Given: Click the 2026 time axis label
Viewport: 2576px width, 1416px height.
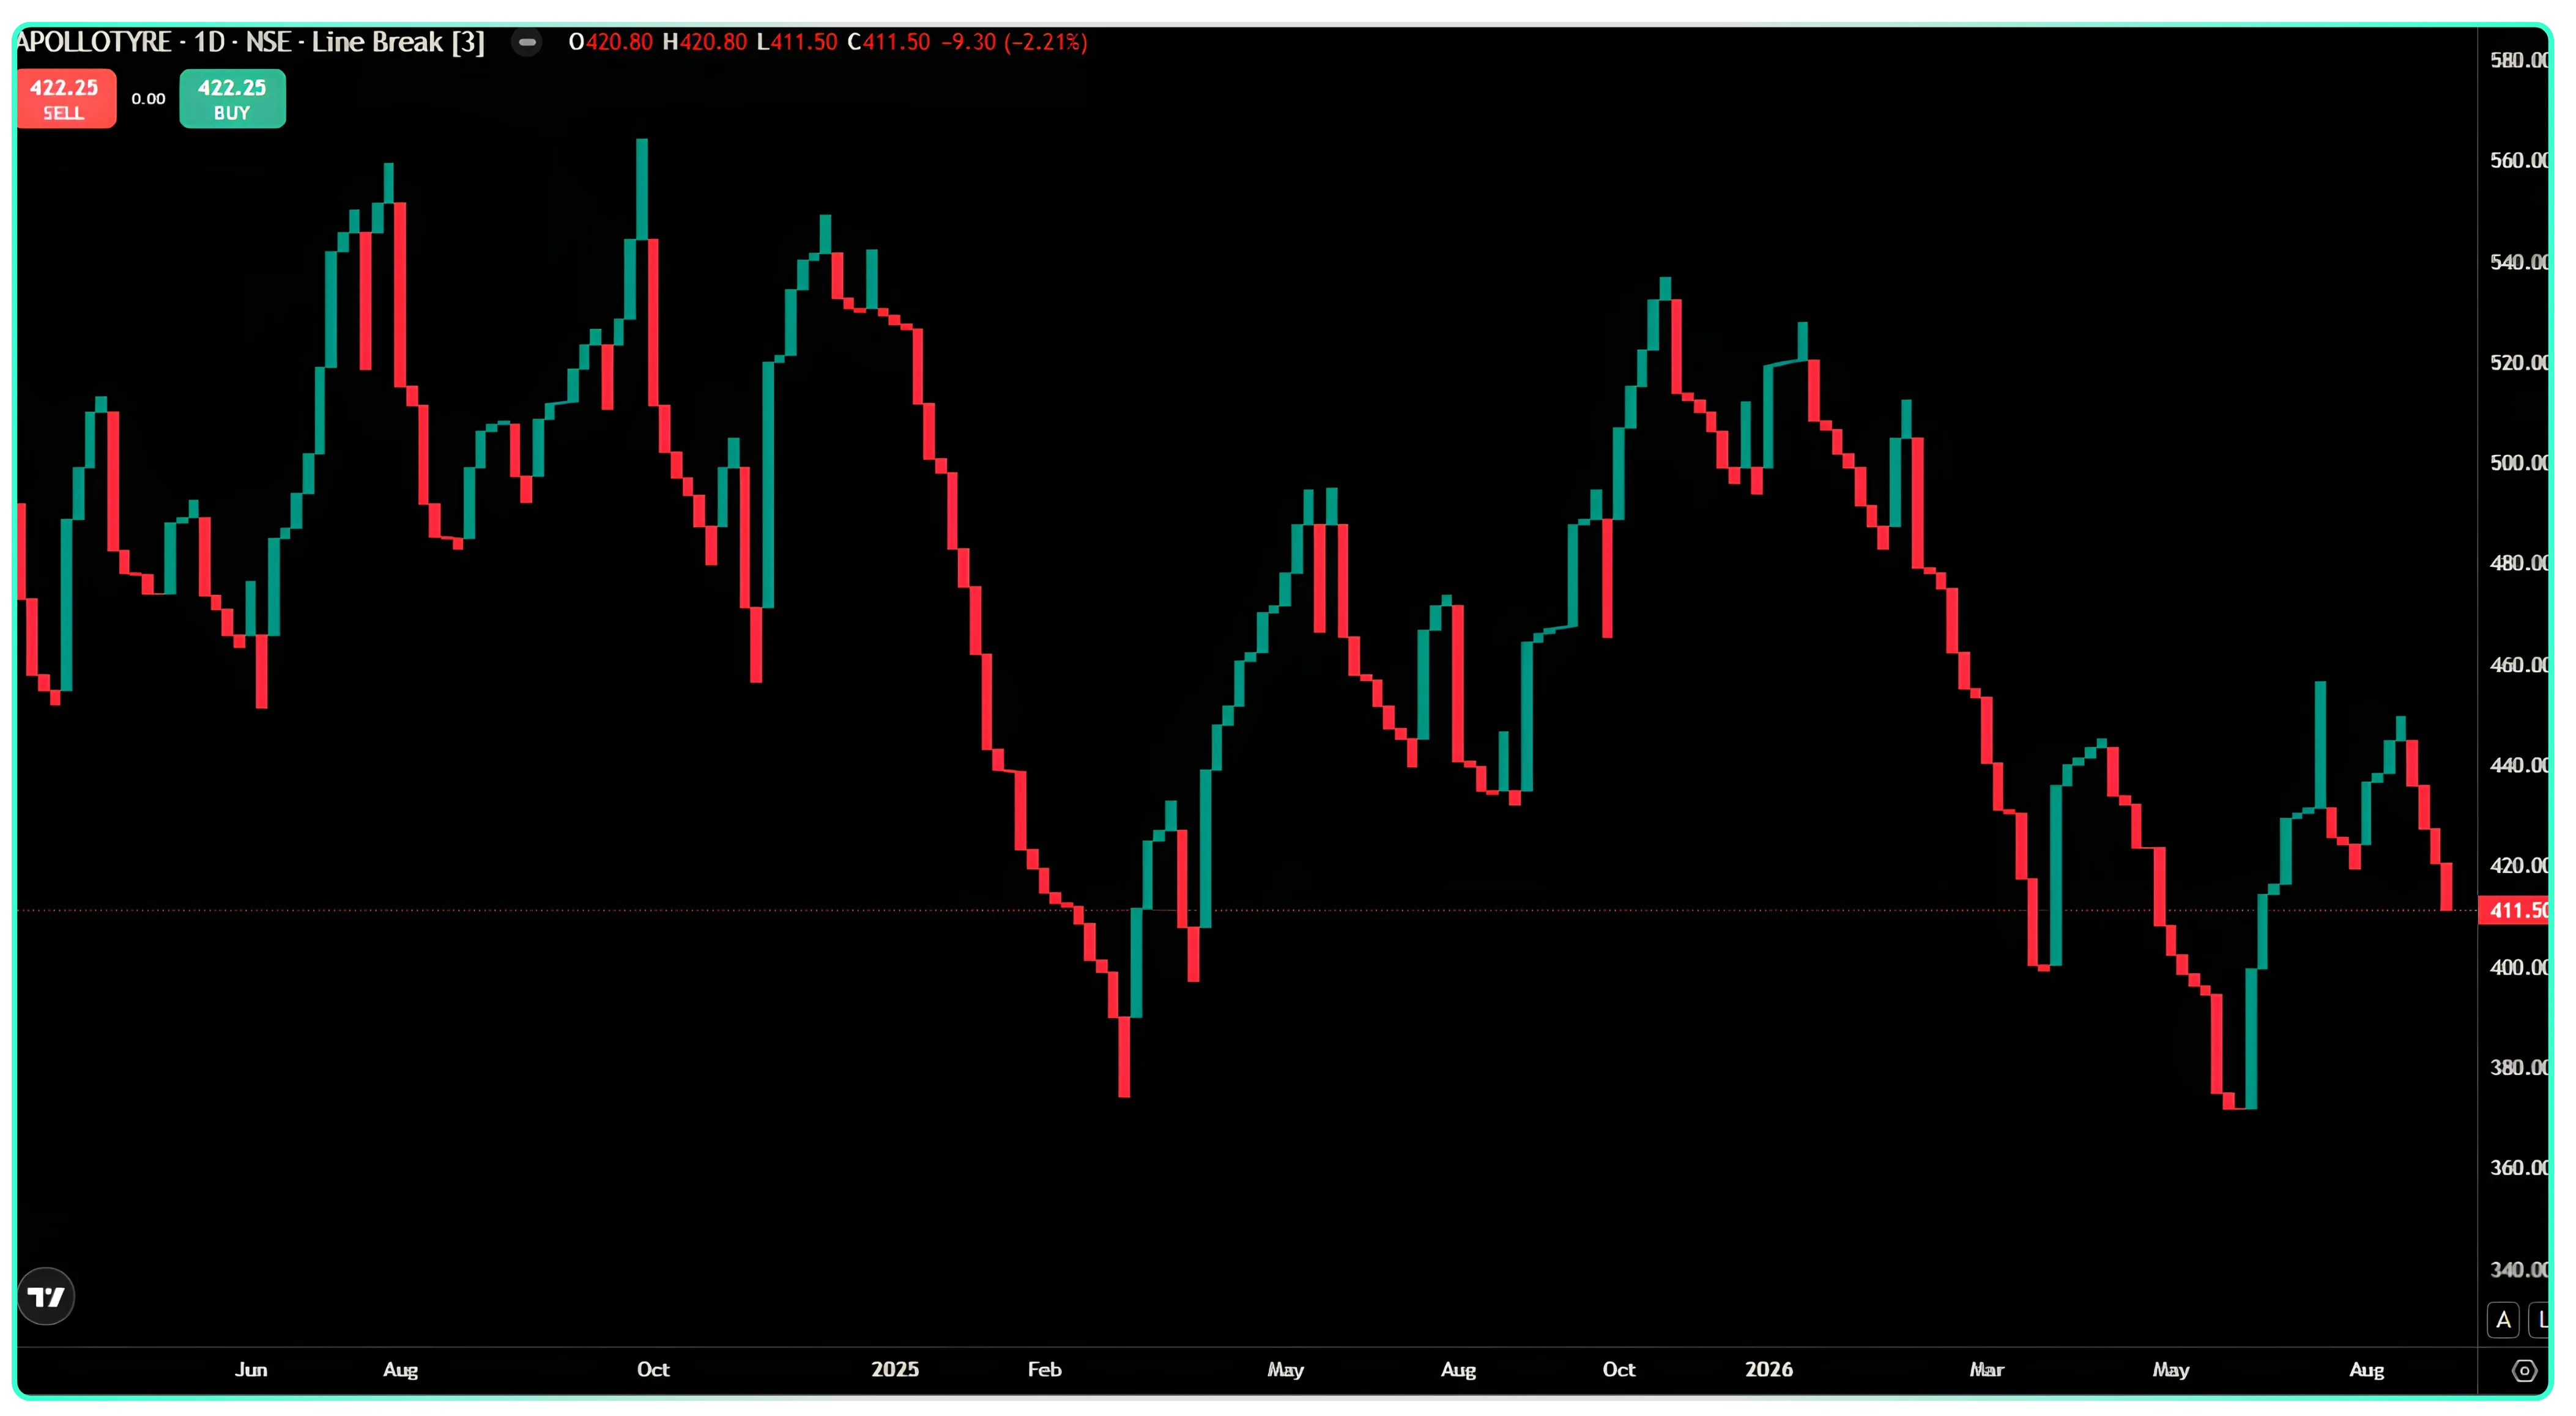Looking at the screenshot, I should pos(1768,1369).
